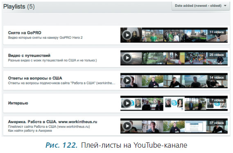This screenshot has width=233, height=153.
Task: Open the Снято на GoPRO playlist title
Action: click(x=25, y=33)
